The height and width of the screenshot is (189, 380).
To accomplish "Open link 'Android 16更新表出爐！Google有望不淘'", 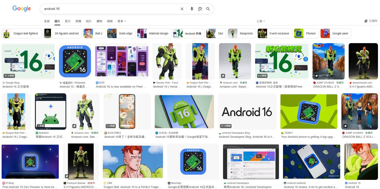I will [183, 137].
